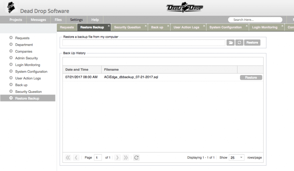294x171 pixels.
Task: Click the next page arrow
Action: tap(117, 157)
